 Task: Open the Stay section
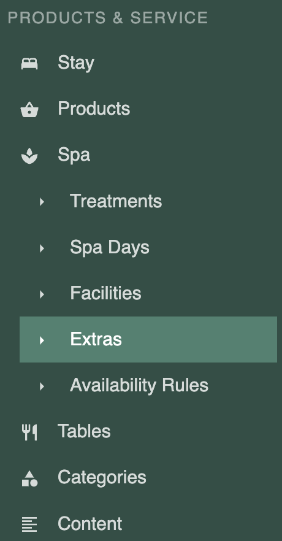click(76, 63)
